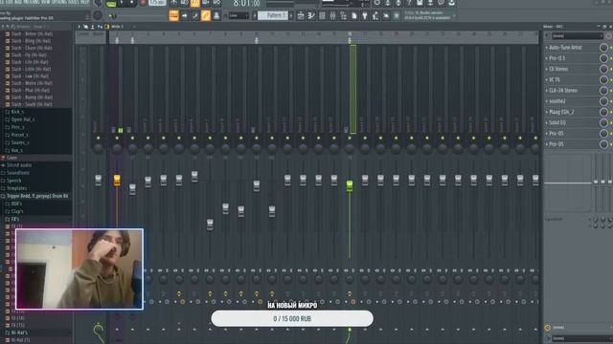Screen dimensions: 613x344
Task: Select Slash - Metro (Hi-Hat) sample
Action: [x=32, y=83]
